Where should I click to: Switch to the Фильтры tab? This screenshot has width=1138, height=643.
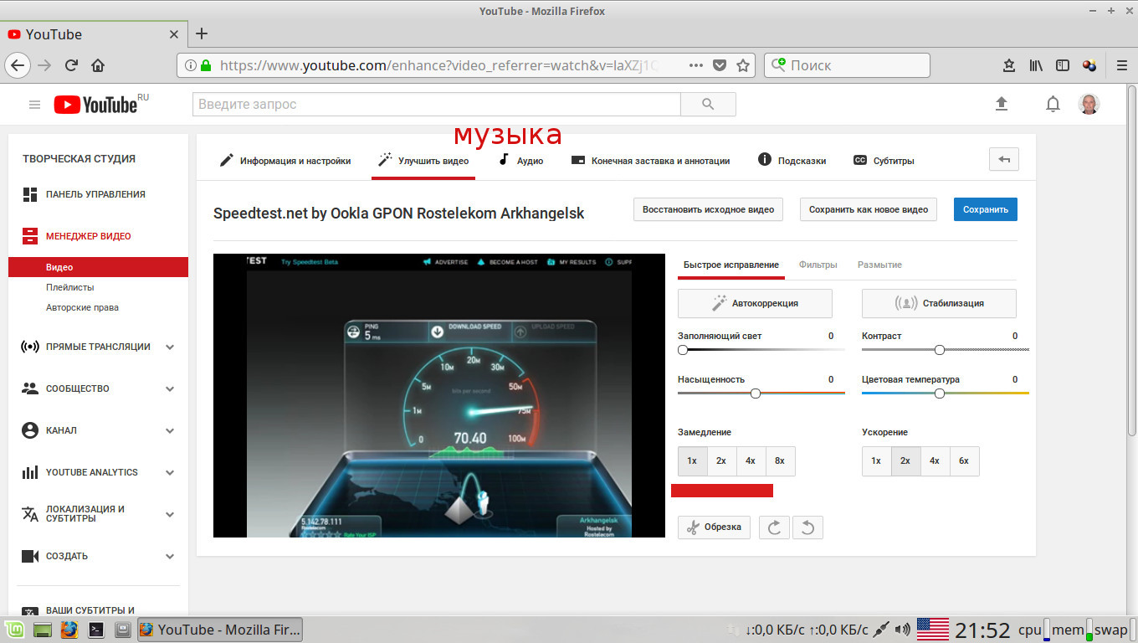(x=818, y=265)
